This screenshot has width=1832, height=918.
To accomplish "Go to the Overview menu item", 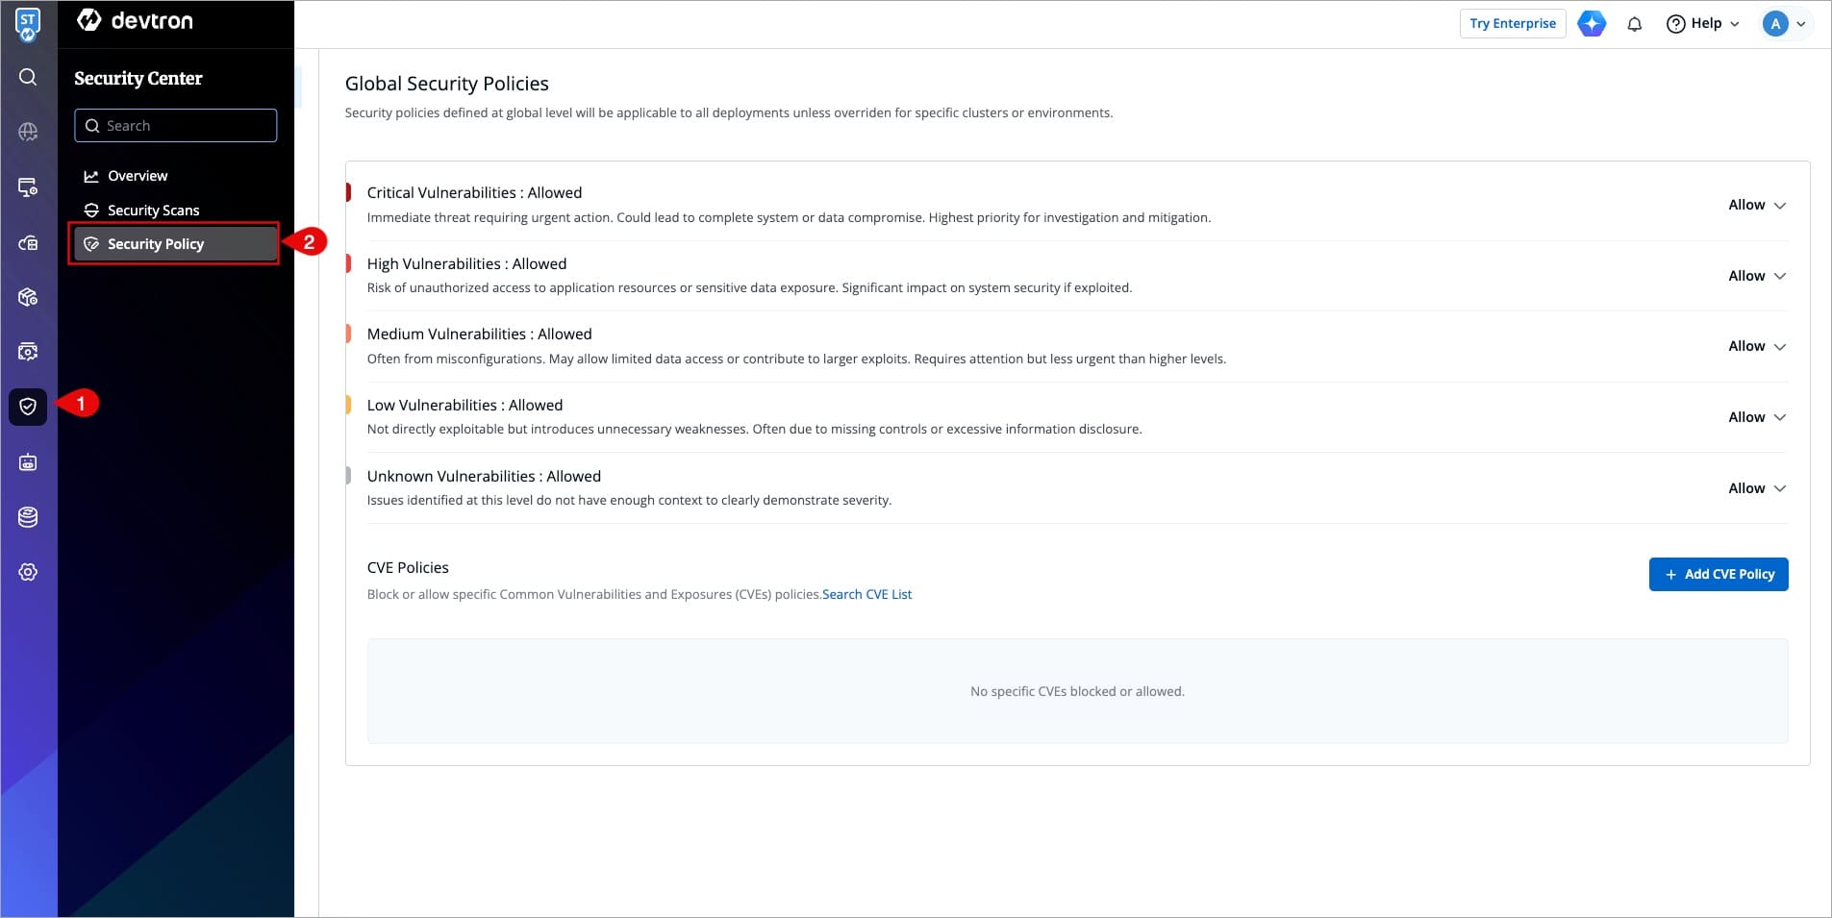I will coord(138,176).
